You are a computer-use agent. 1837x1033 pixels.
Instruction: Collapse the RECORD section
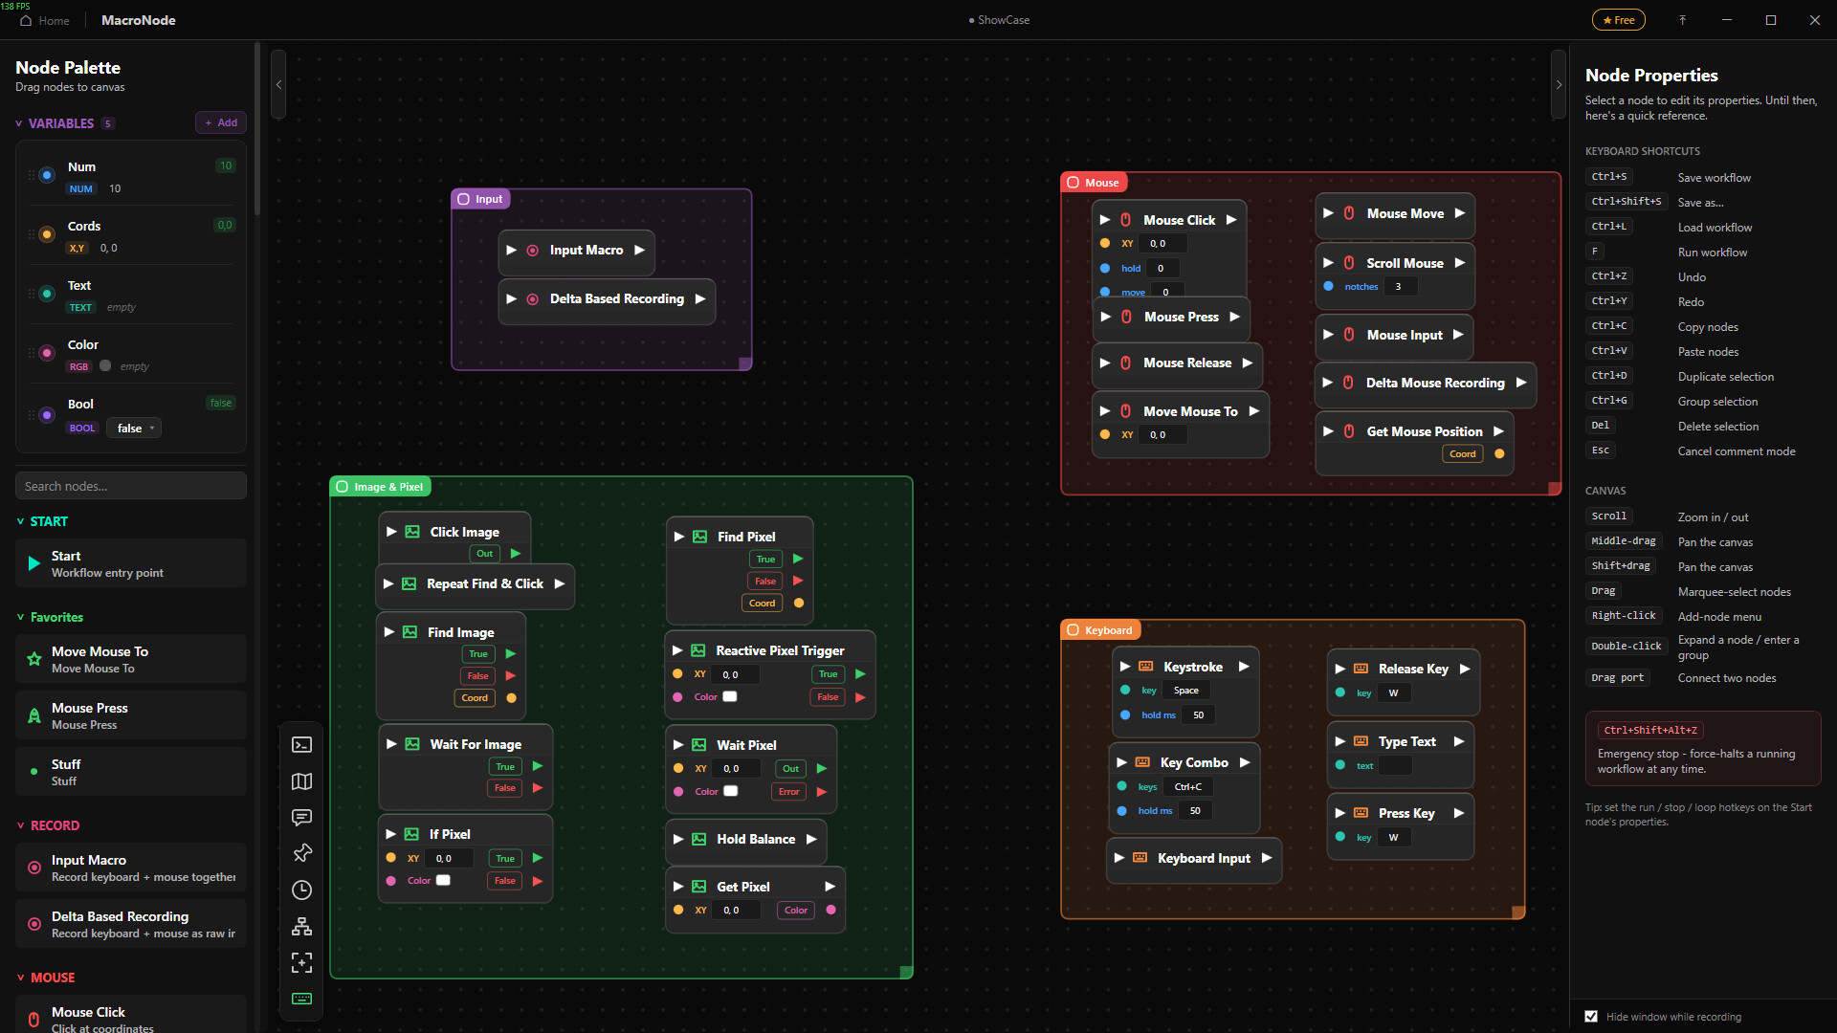(20, 825)
